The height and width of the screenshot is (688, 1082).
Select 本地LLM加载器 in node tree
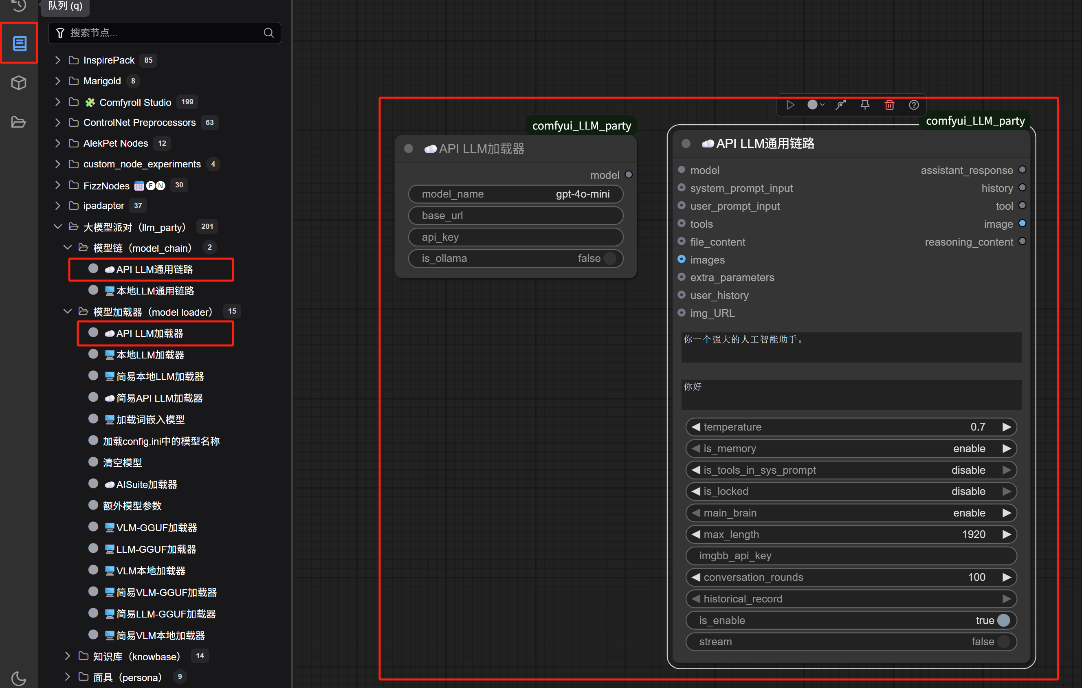[150, 355]
